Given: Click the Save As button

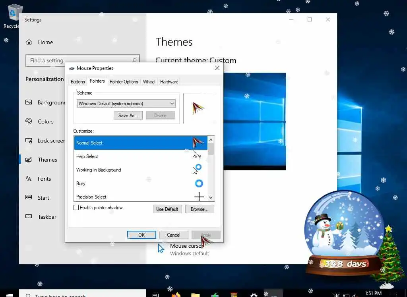Looking at the screenshot, I should (128, 116).
